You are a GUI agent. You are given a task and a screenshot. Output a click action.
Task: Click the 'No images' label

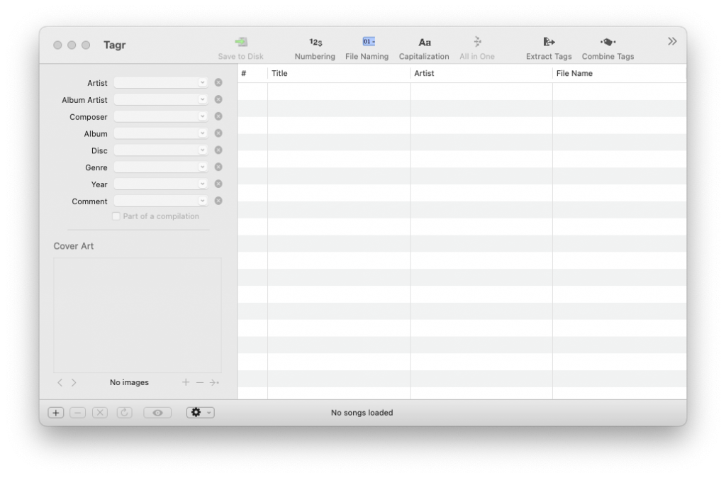click(129, 382)
